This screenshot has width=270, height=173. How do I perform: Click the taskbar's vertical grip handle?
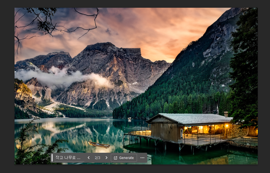click(x=52, y=158)
